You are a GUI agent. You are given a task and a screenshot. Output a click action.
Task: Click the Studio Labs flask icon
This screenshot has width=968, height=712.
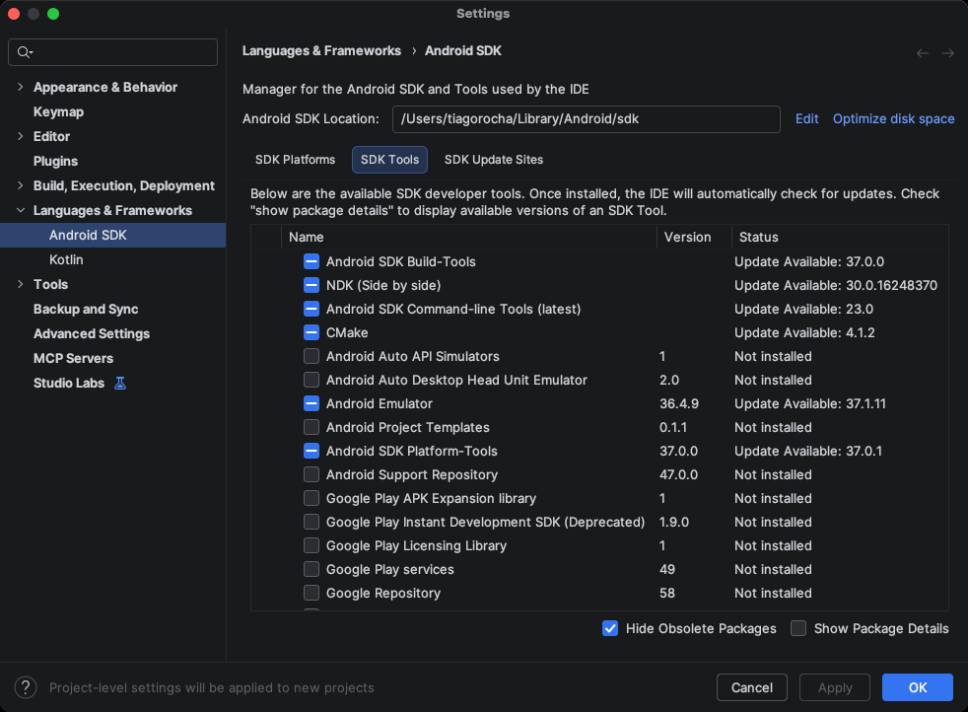[120, 384]
